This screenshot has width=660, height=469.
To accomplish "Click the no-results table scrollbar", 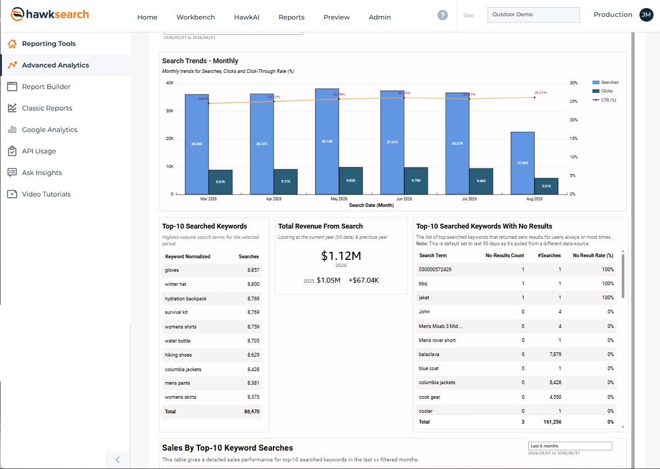I will pyautogui.click(x=623, y=276).
